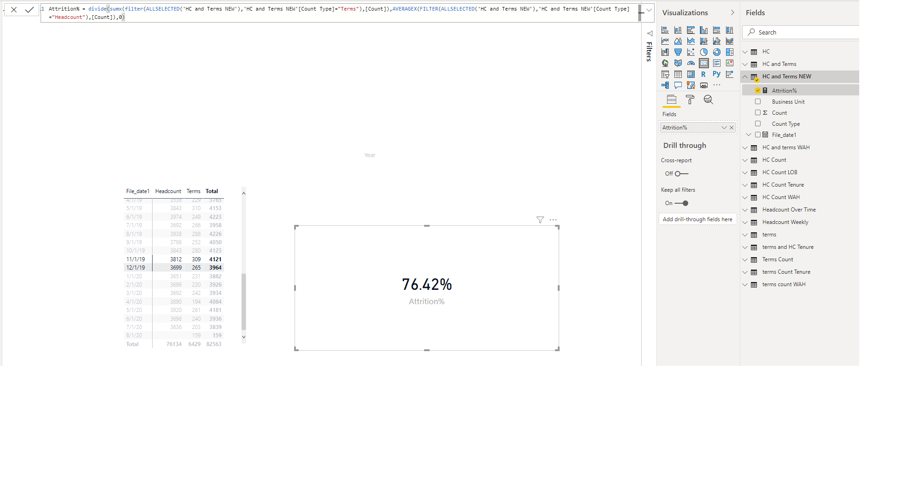Pick the scatter chart visual

pos(691,52)
